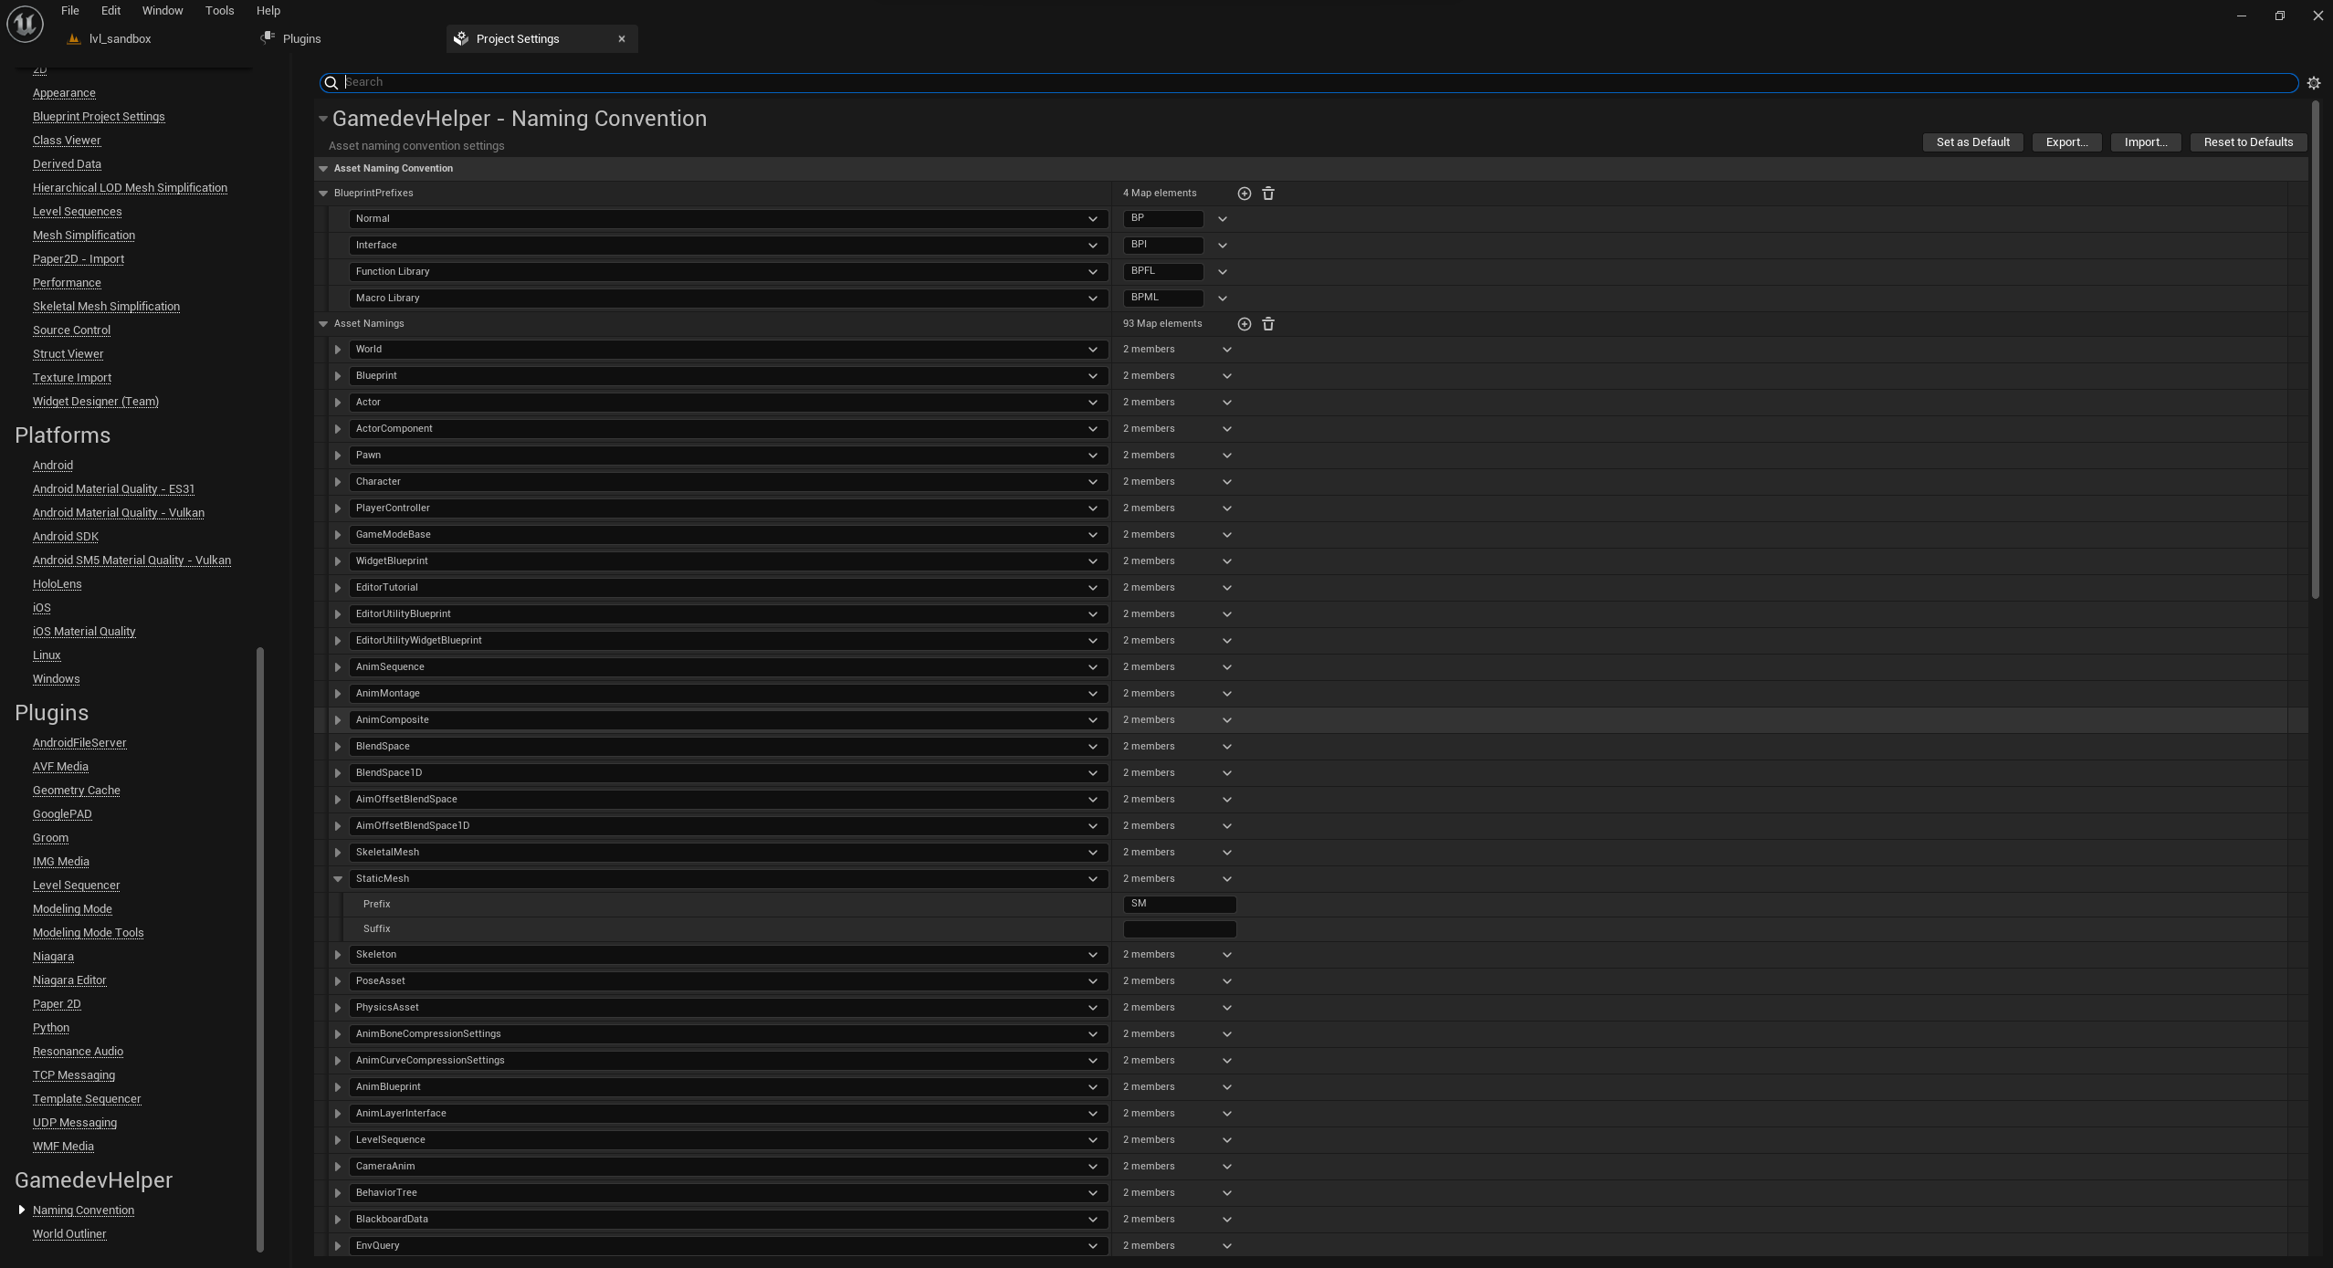Screen dimensions: 2333x1268
Task: Open the Skeleton asset type dropdown
Action: 1092,955
